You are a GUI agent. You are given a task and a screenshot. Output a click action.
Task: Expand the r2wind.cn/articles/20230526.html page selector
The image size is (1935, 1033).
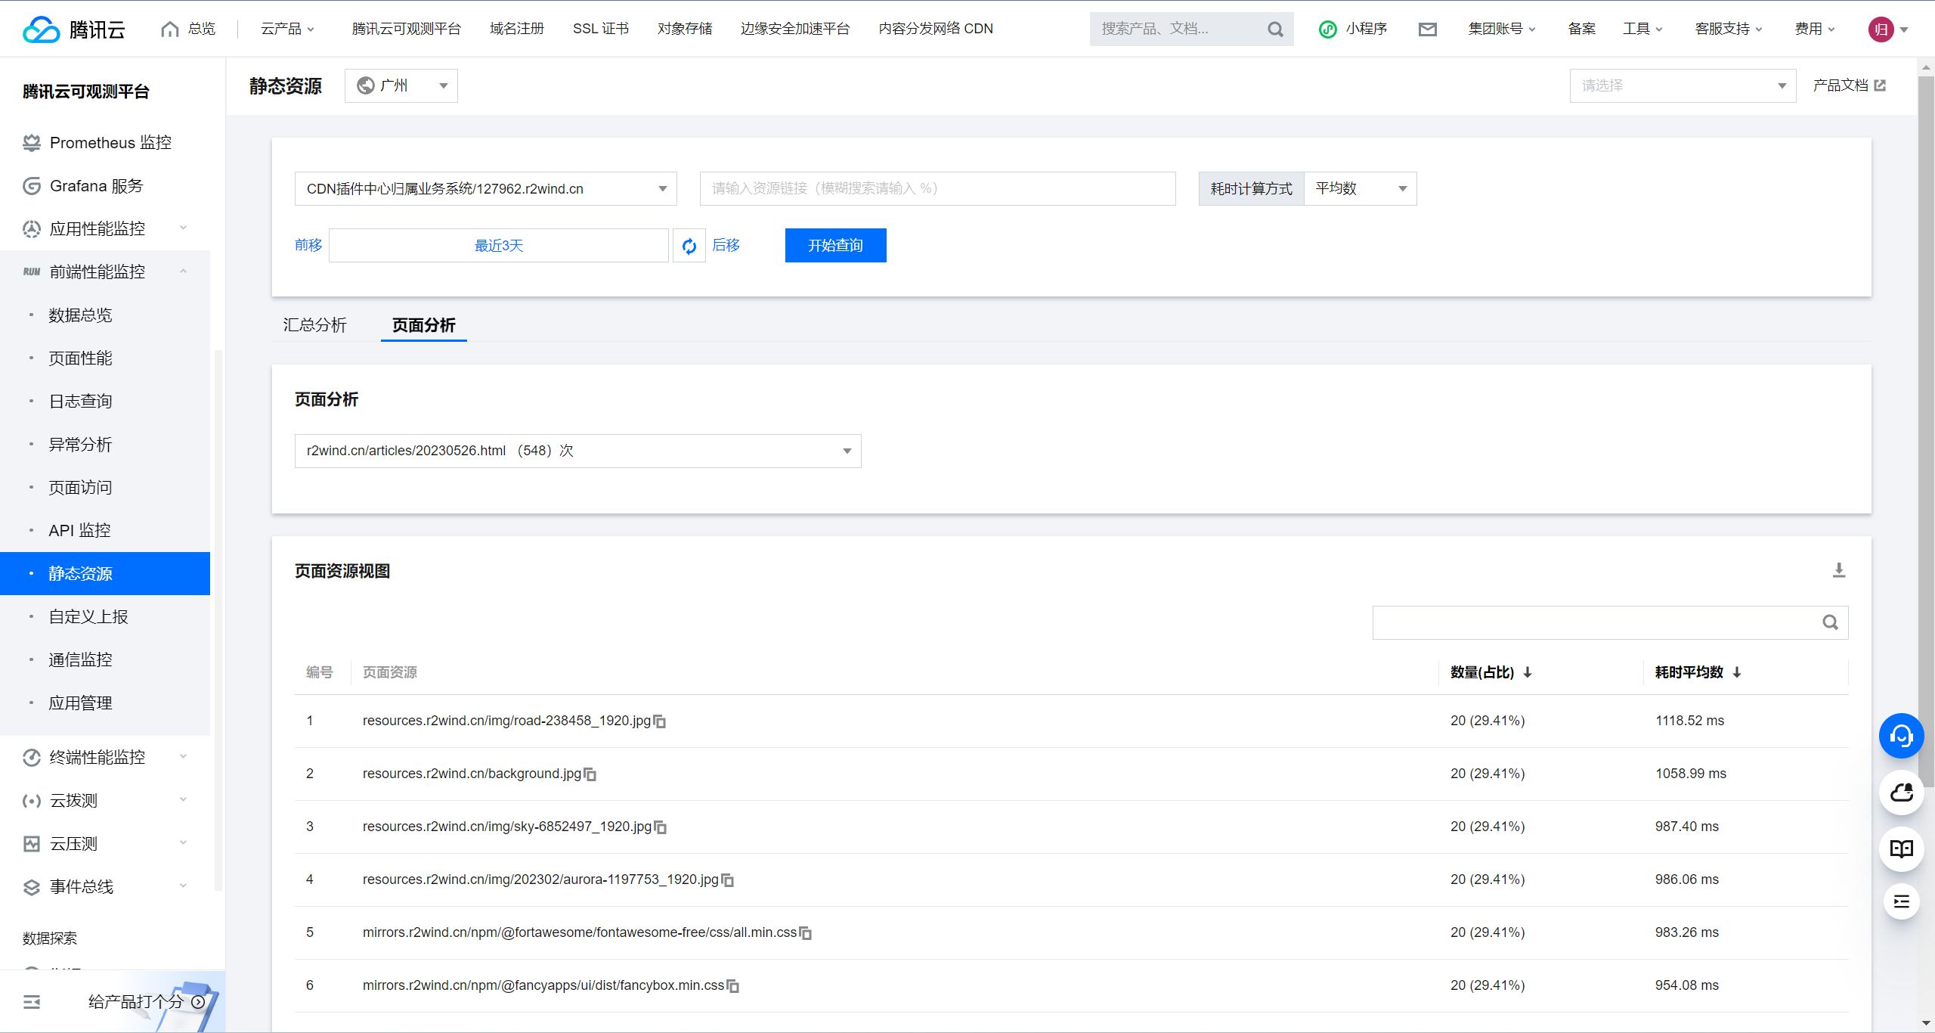[x=844, y=451]
